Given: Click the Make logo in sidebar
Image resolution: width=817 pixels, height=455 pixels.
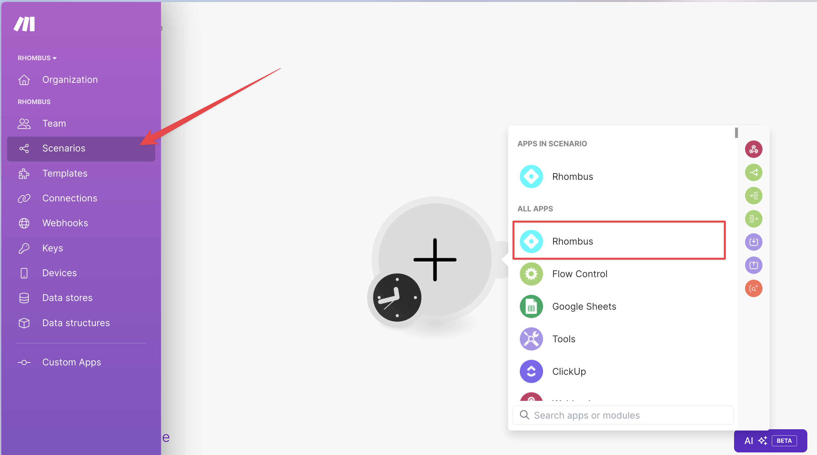Looking at the screenshot, I should tap(24, 24).
